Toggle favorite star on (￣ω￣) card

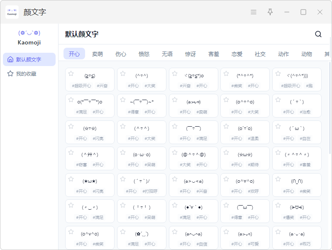(226, 205)
